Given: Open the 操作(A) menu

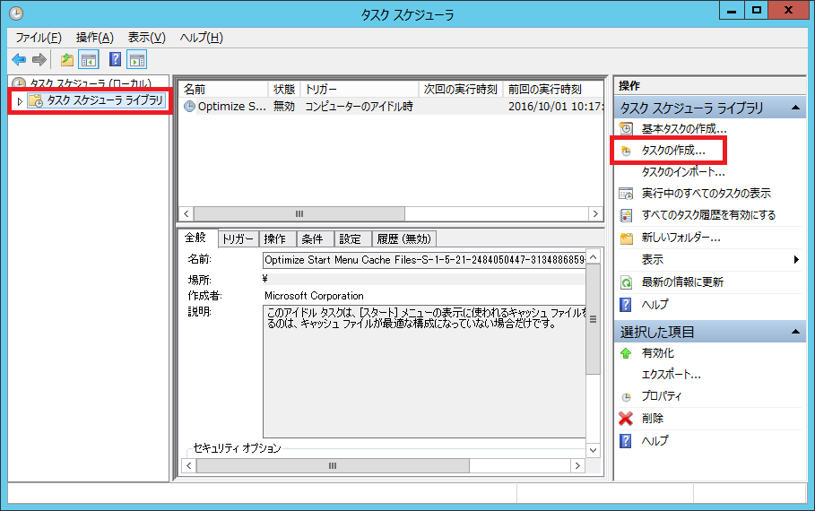Looking at the screenshot, I should 94,38.
